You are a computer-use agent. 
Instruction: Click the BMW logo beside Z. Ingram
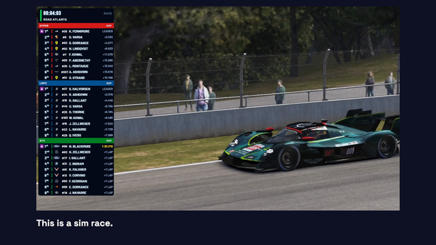[x=57, y=164]
